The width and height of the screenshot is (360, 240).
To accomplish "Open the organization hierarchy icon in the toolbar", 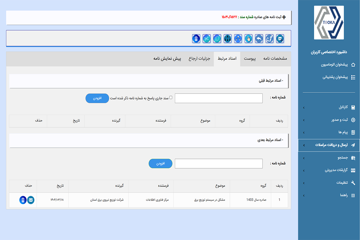I will 227,39.
